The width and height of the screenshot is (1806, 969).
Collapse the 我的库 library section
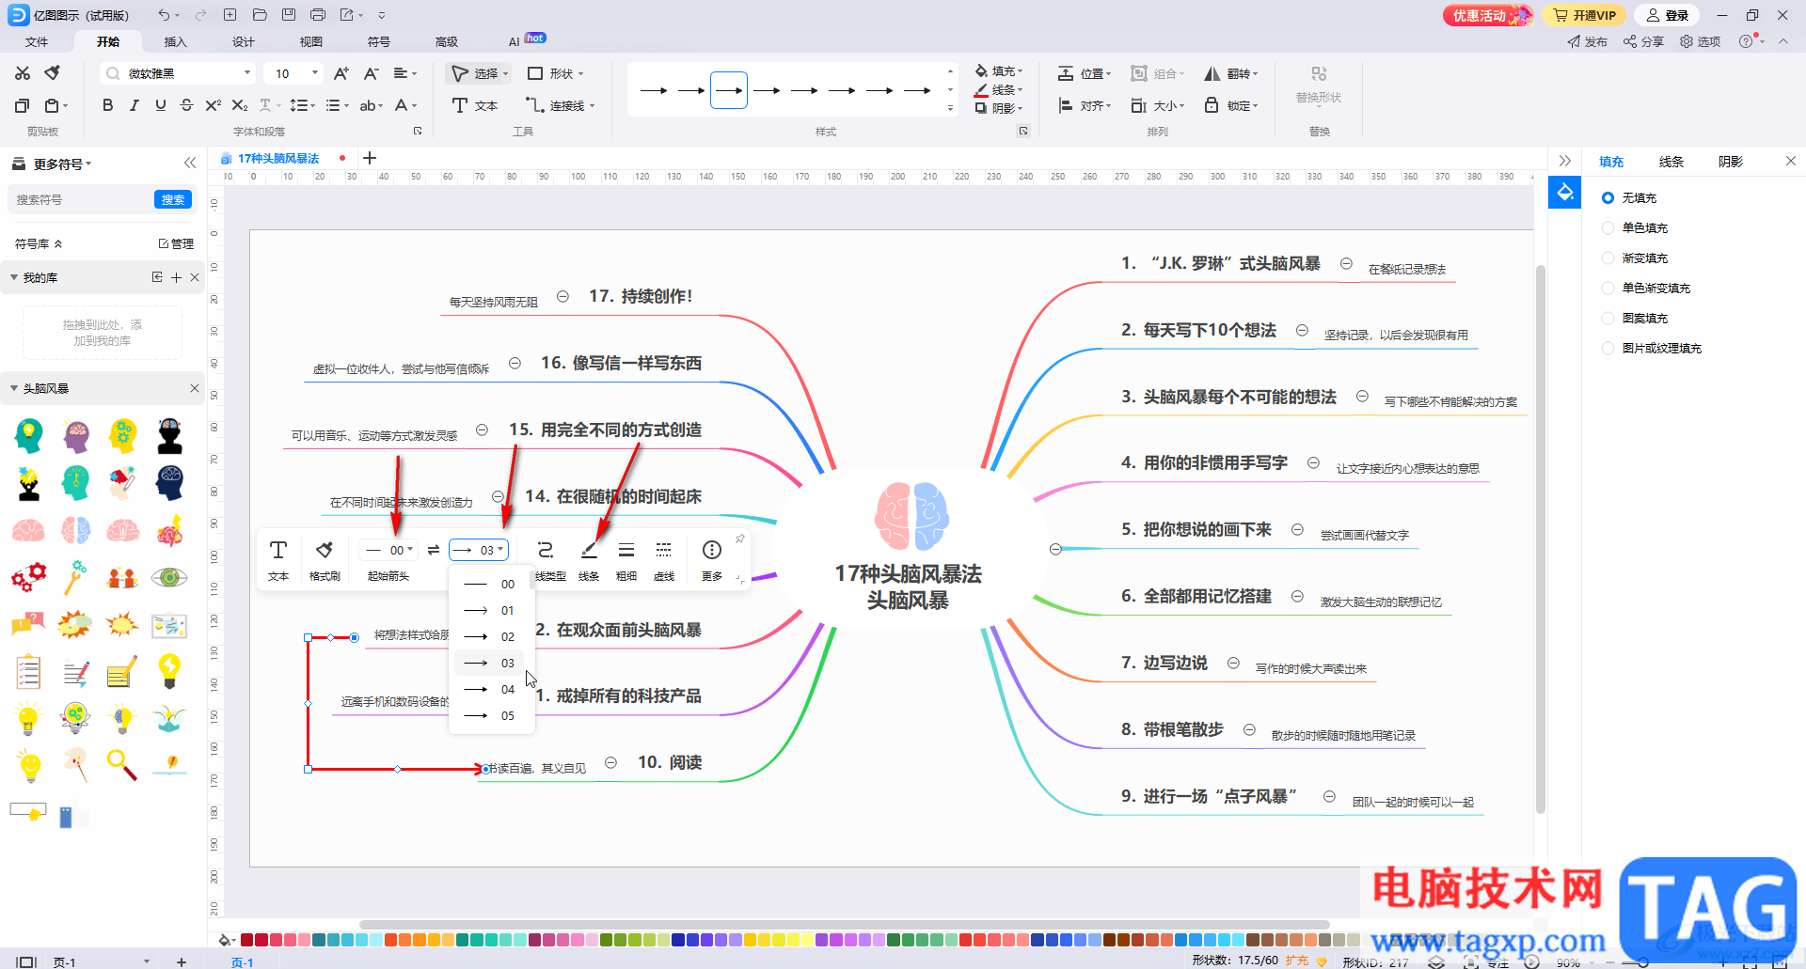tap(14, 277)
